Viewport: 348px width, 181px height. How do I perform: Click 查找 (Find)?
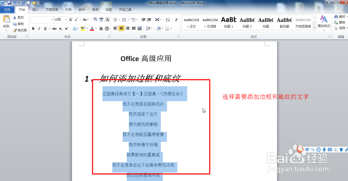340,17
